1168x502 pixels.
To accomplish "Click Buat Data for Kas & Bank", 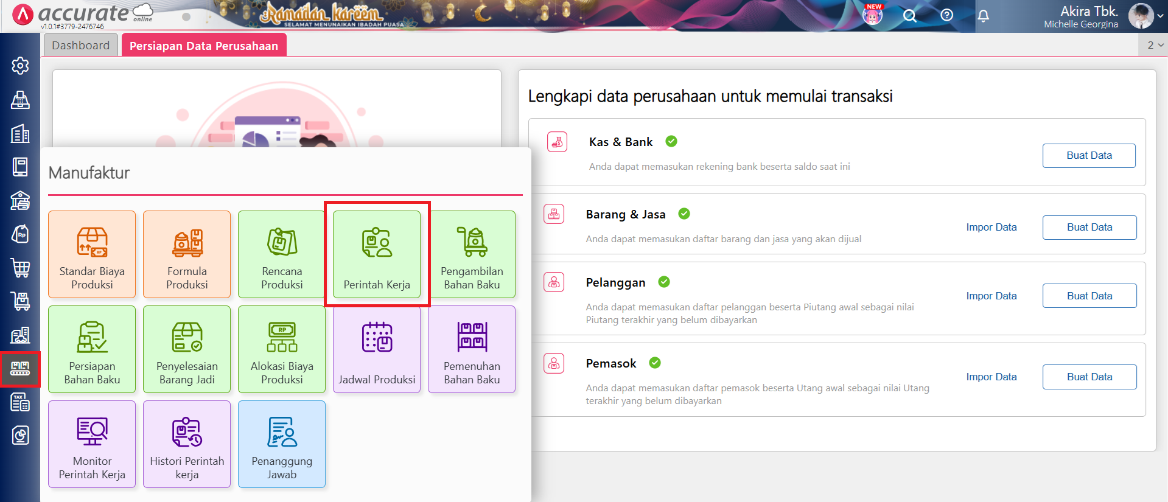I will click(1088, 156).
